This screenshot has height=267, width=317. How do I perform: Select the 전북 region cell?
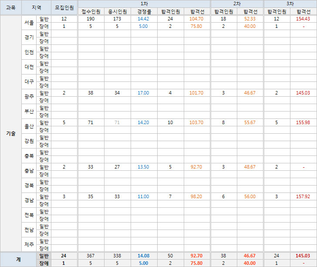point(29,215)
